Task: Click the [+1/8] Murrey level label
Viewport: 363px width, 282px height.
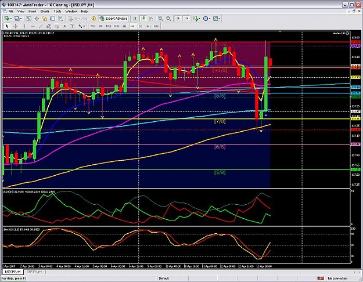Action: [220, 70]
